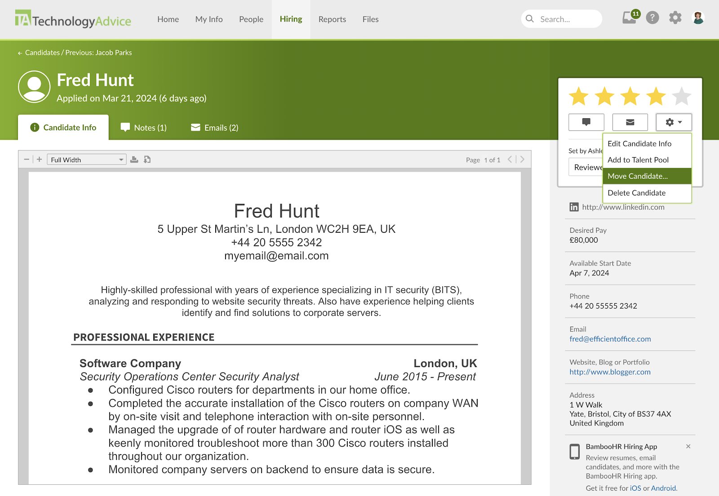Choose Add to Talent Pool
Image resolution: width=719 pixels, height=496 pixels.
(x=647, y=160)
